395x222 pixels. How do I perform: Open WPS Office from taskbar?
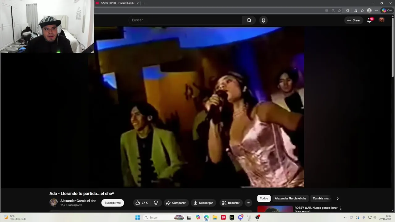coord(223,217)
